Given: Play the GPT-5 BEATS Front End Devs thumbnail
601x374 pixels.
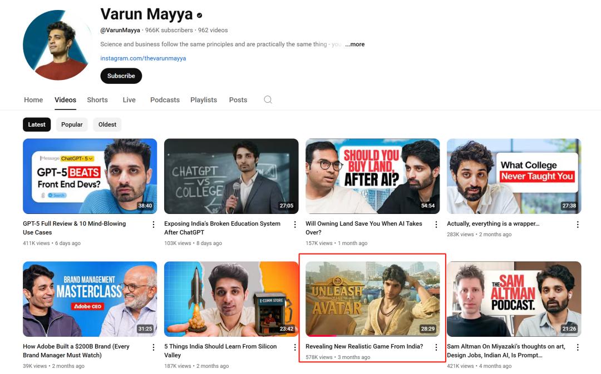Looking at the screenshot, I should [x=90, y=176].
